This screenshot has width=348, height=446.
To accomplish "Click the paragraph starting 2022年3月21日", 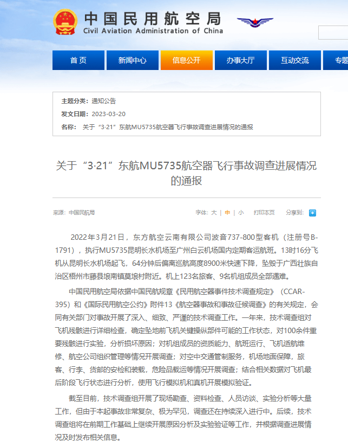I will coord(187,257).
